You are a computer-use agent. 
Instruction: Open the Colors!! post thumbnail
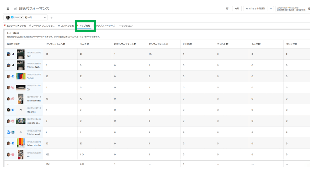coord(21,76)
